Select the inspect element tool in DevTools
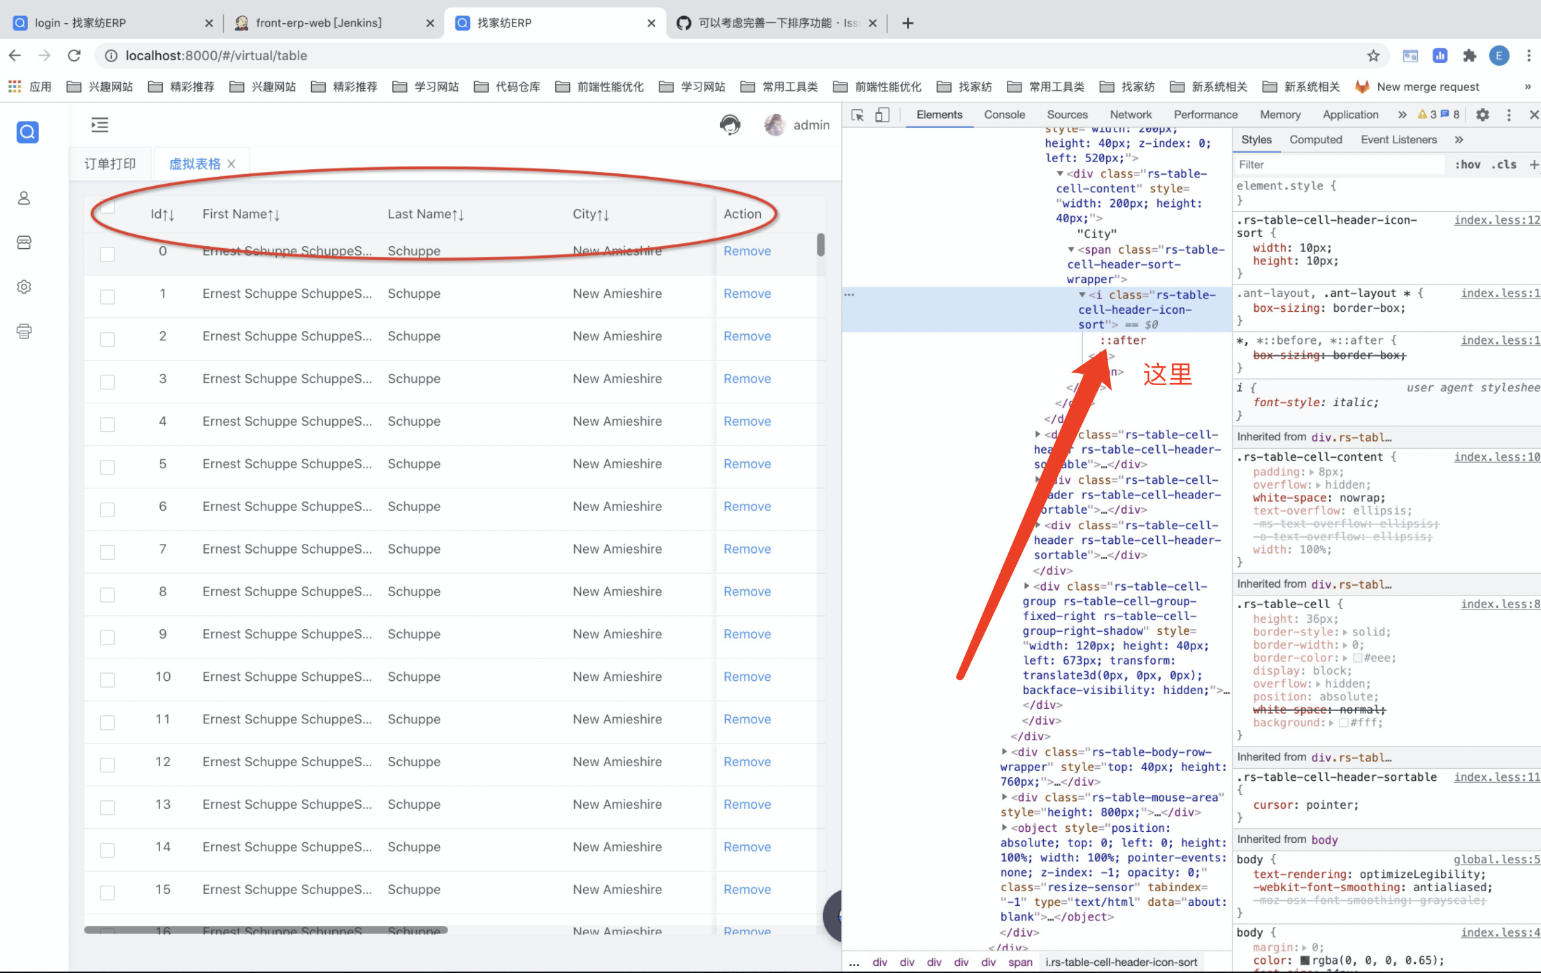1541x973 pixels. click(x=857, y=115)
